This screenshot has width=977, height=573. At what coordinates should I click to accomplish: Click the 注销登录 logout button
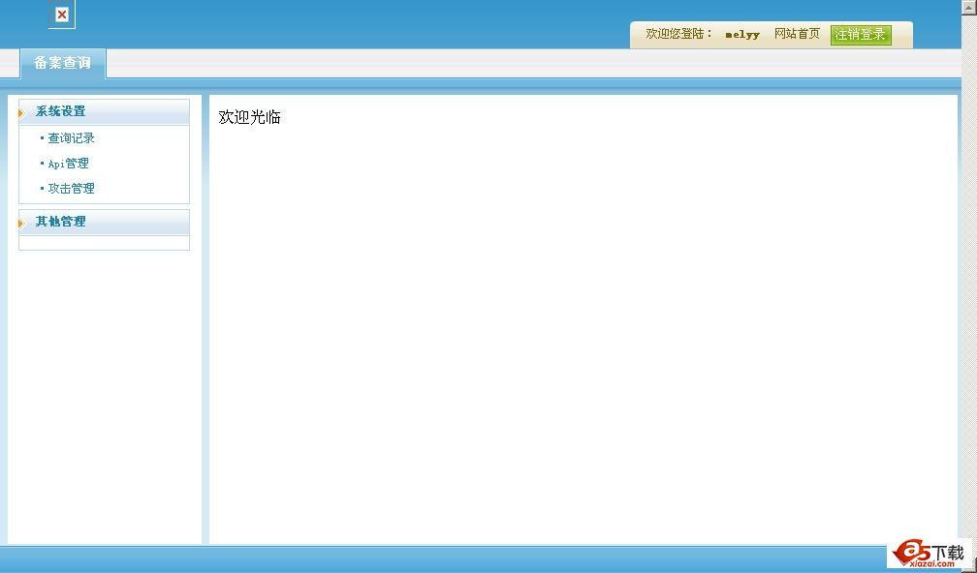pyautogui.click(x=861, y=35)
